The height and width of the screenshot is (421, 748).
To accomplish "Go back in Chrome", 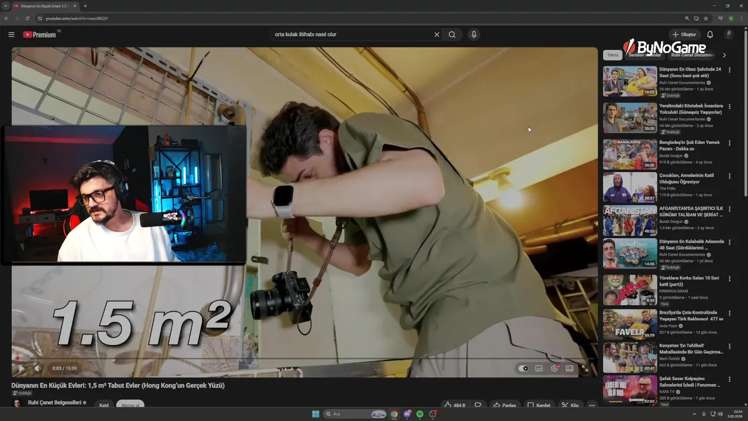I will click(x=6, y=18).
